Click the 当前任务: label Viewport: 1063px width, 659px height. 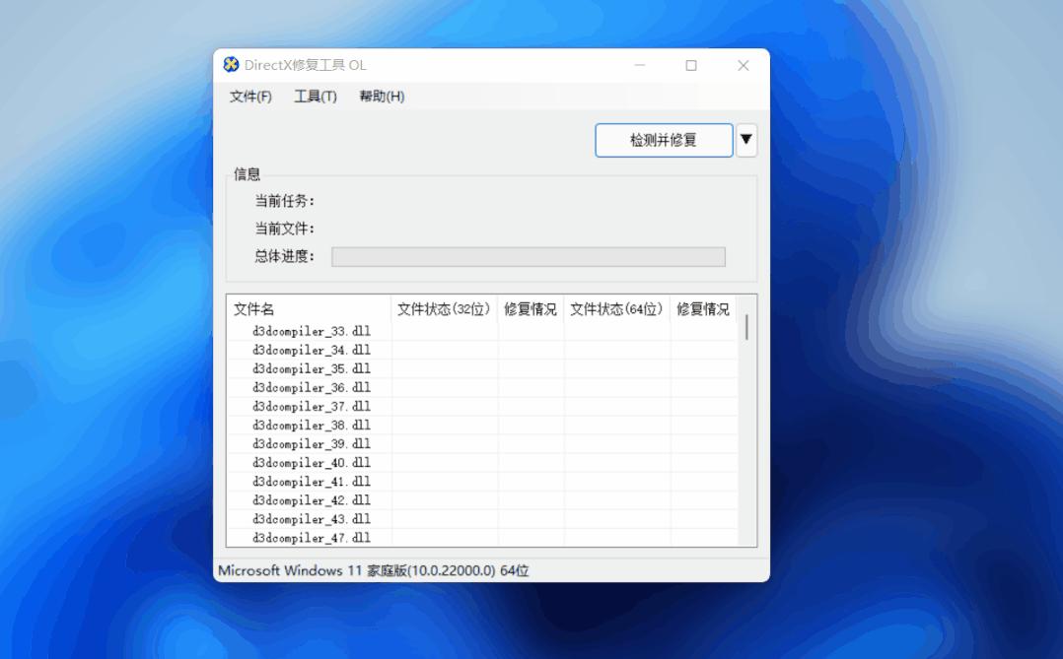(285, 201)
